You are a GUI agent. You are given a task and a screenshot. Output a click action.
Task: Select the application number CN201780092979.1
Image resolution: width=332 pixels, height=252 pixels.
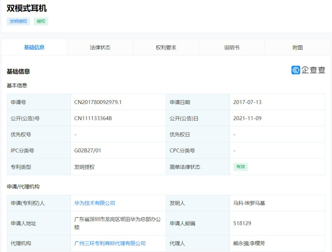100,102
